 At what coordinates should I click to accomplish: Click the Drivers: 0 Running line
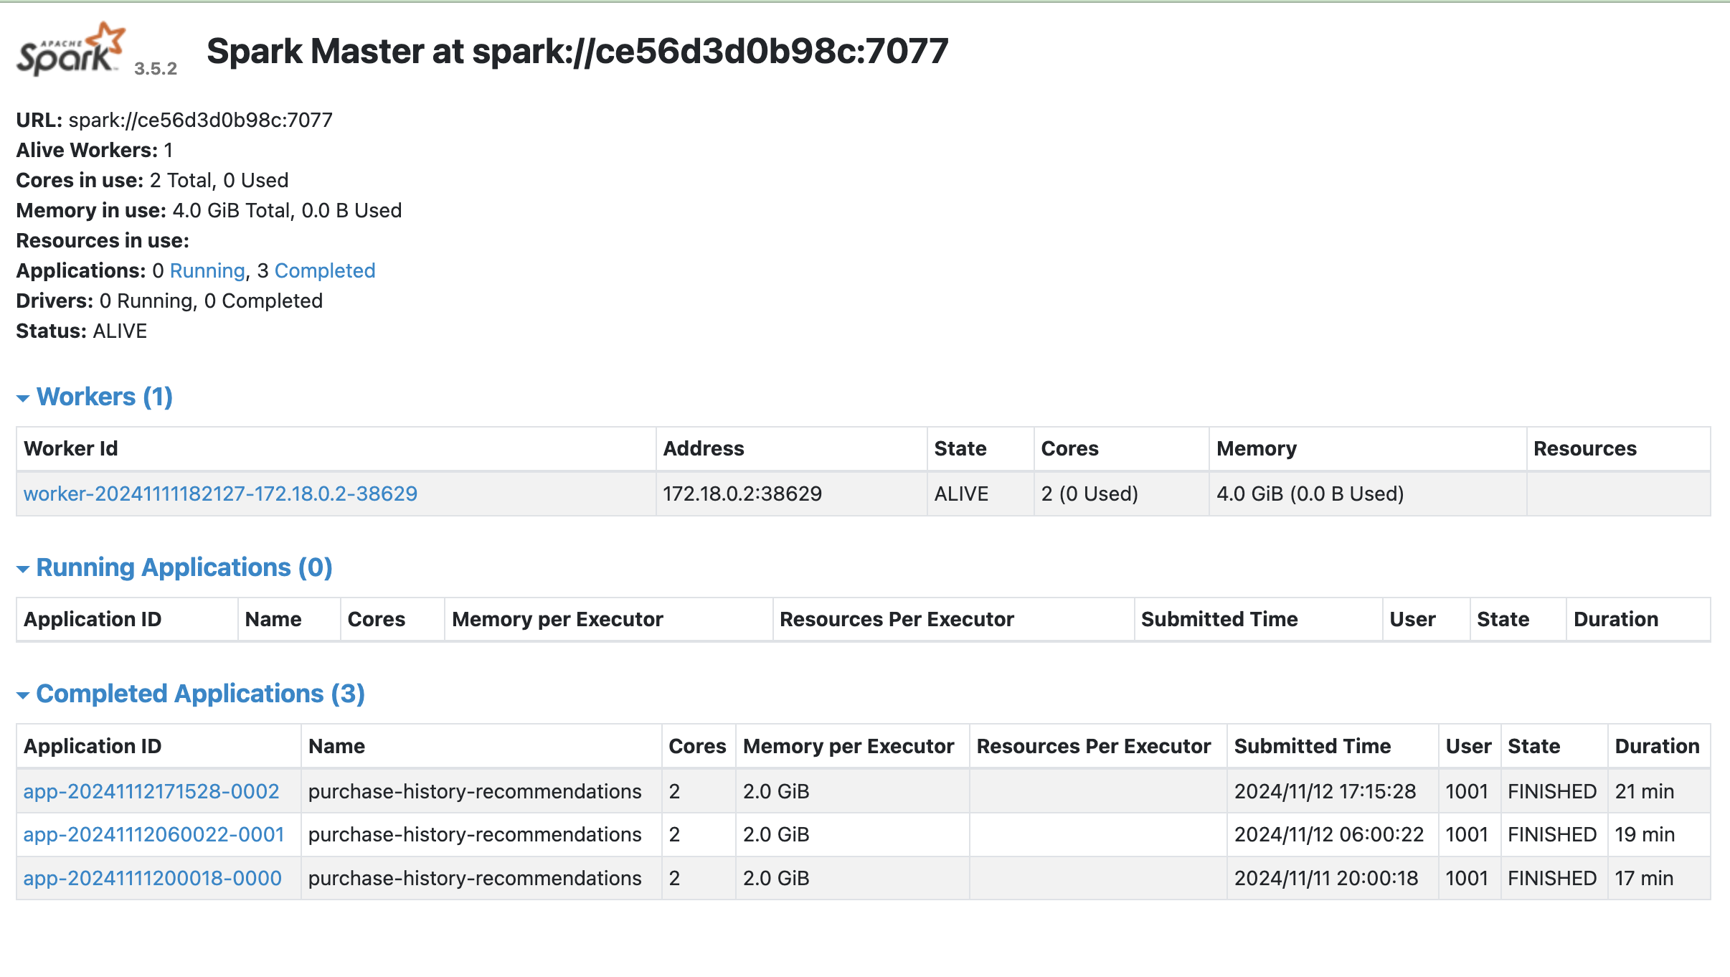[x=169, y=301]
